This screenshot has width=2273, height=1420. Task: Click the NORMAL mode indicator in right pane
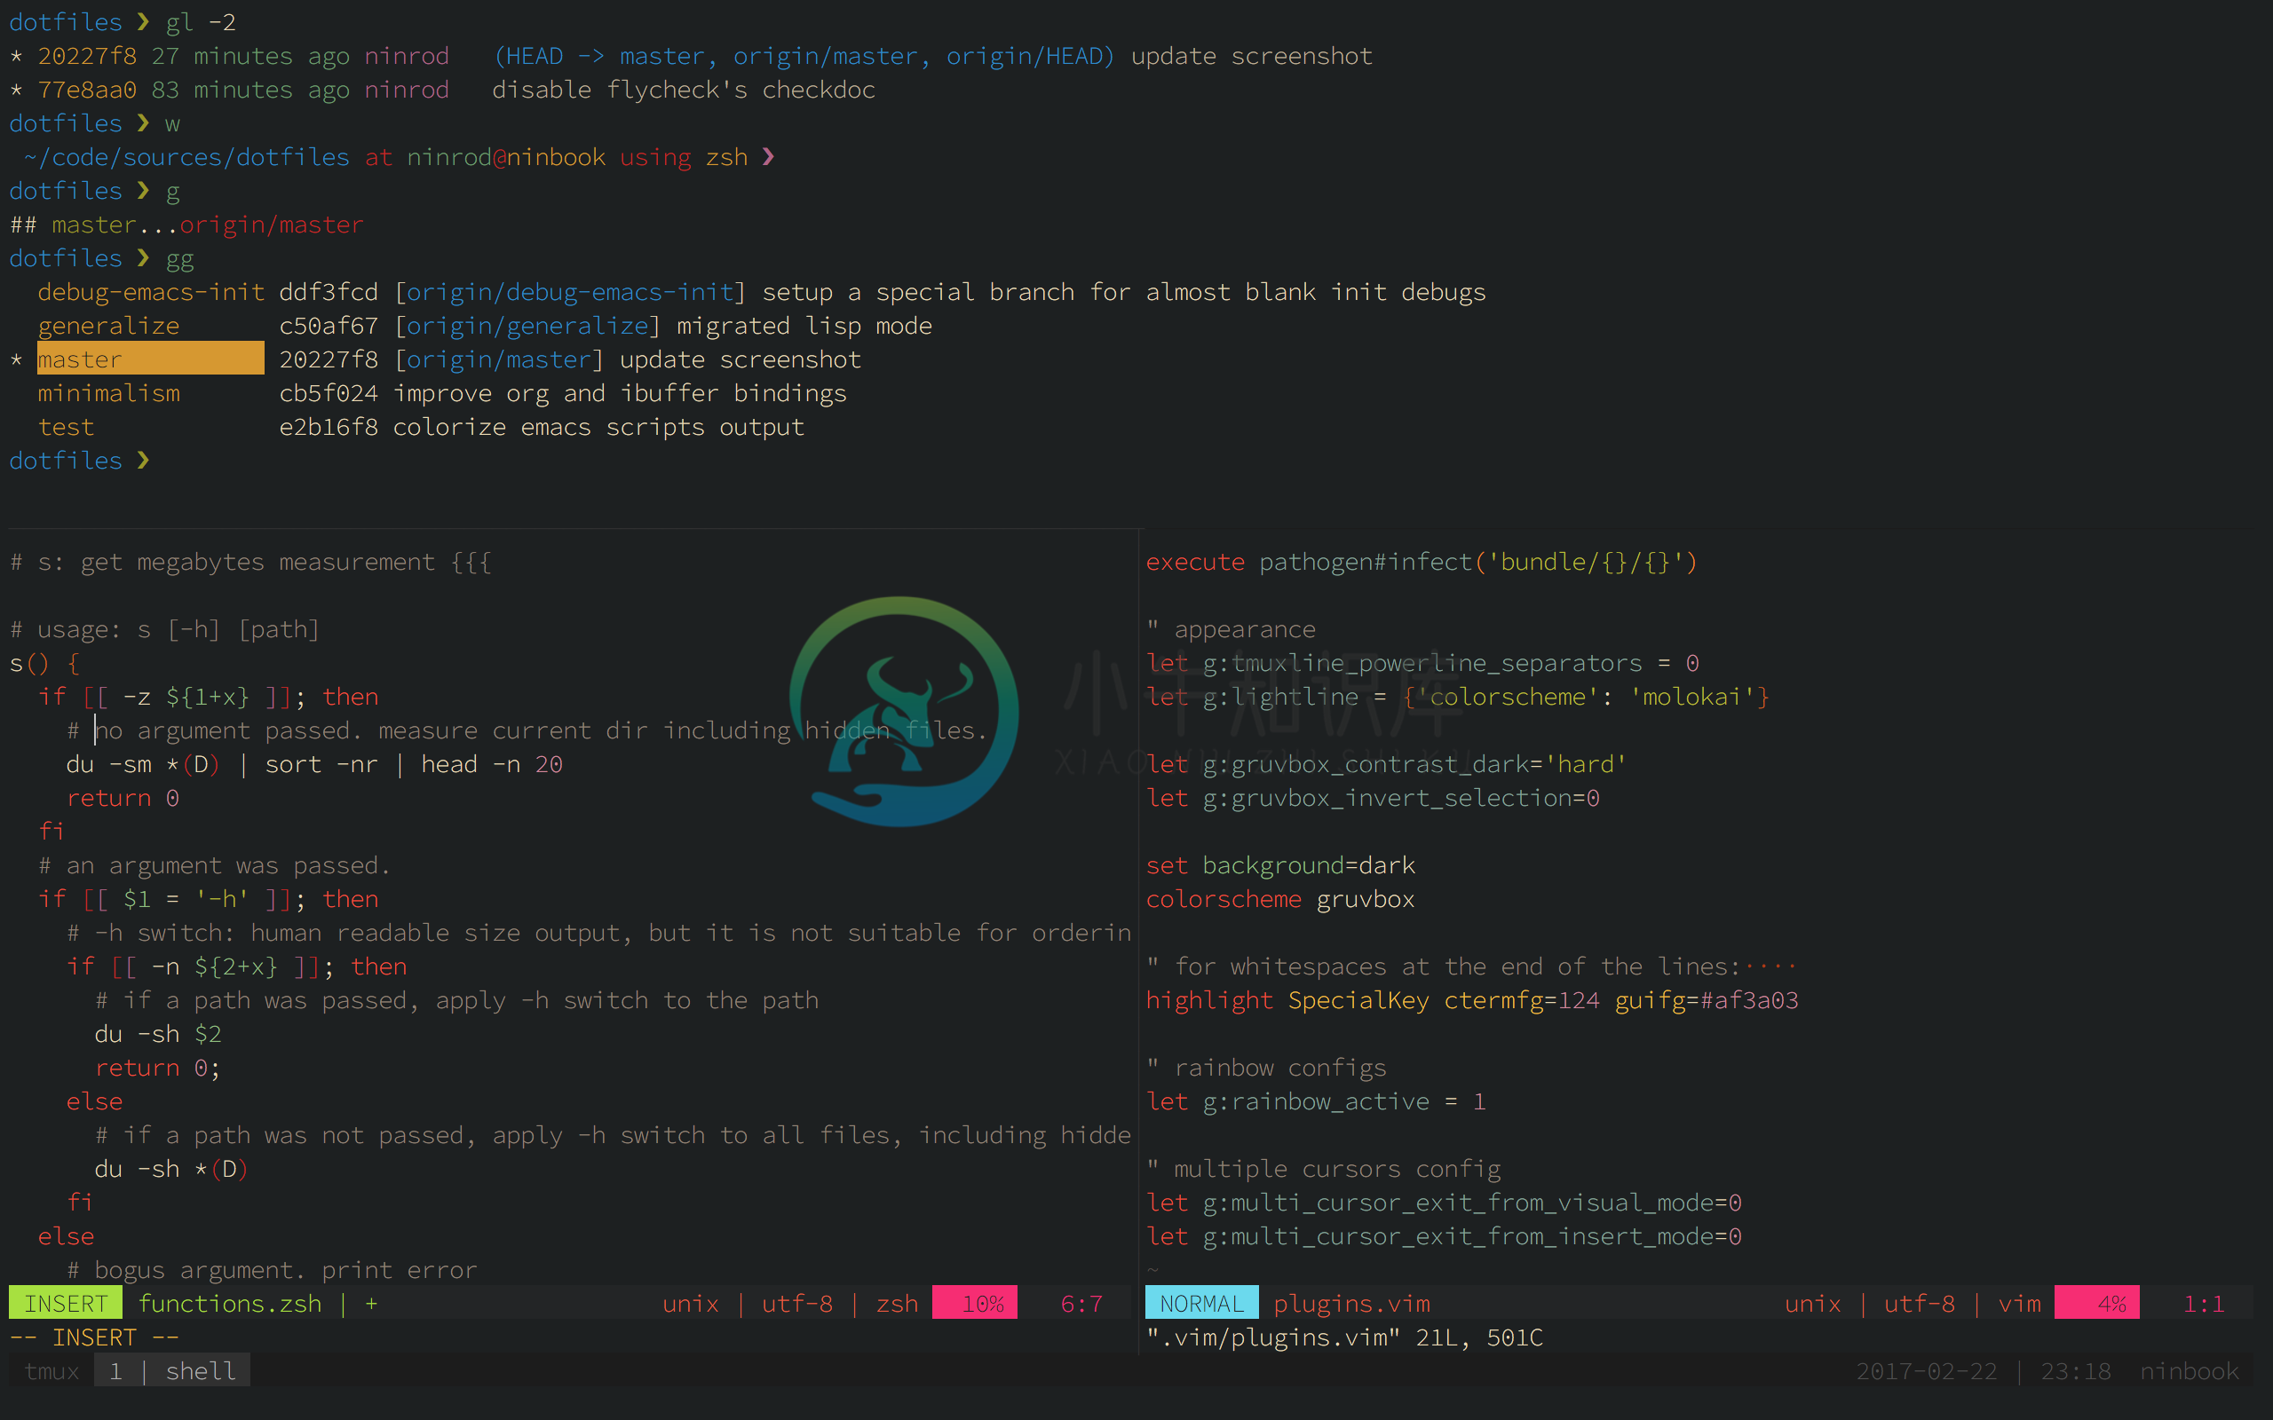[x=1201, y=1304]
